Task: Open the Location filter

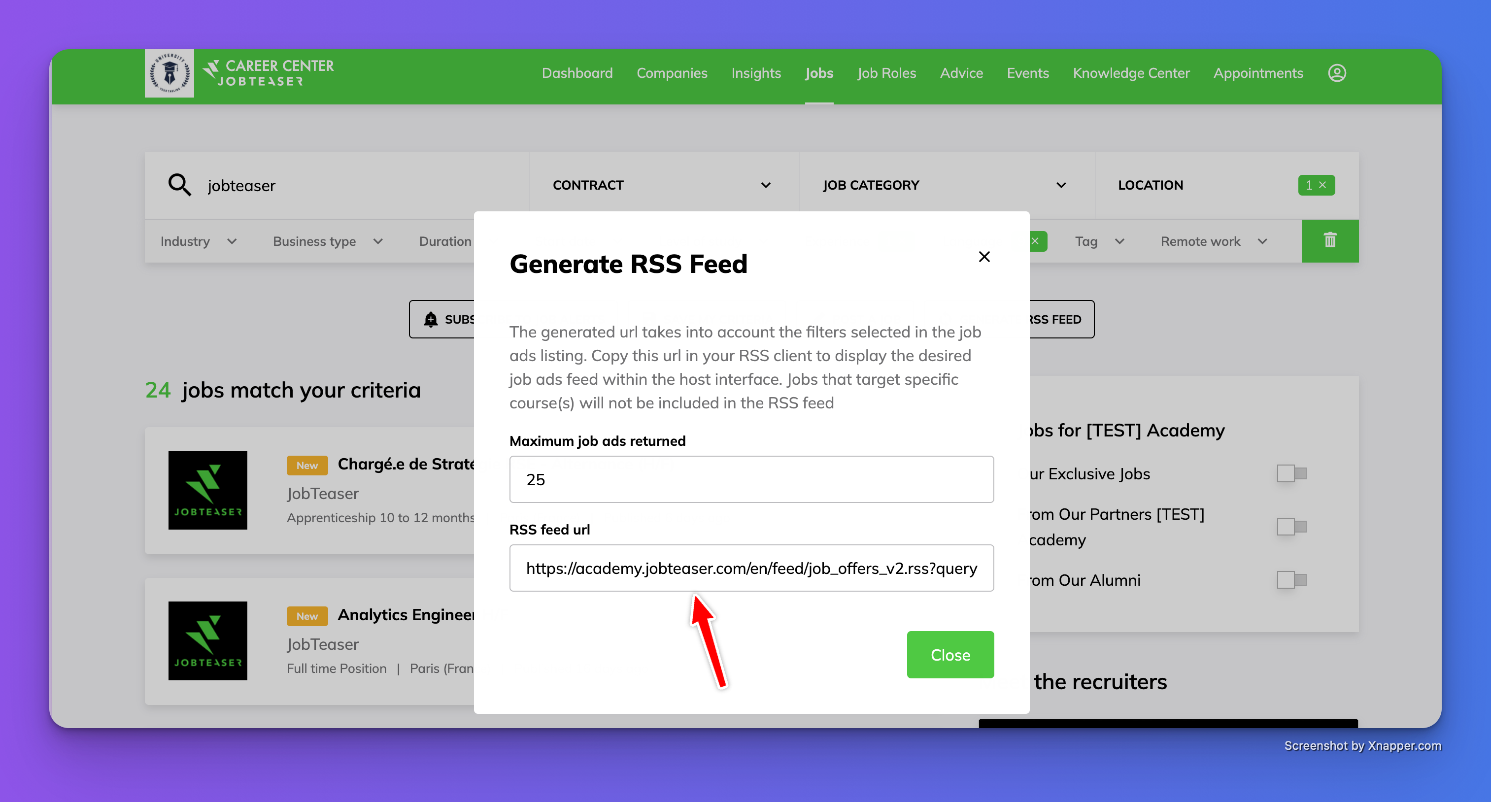Action: [x=1226, y=185]
